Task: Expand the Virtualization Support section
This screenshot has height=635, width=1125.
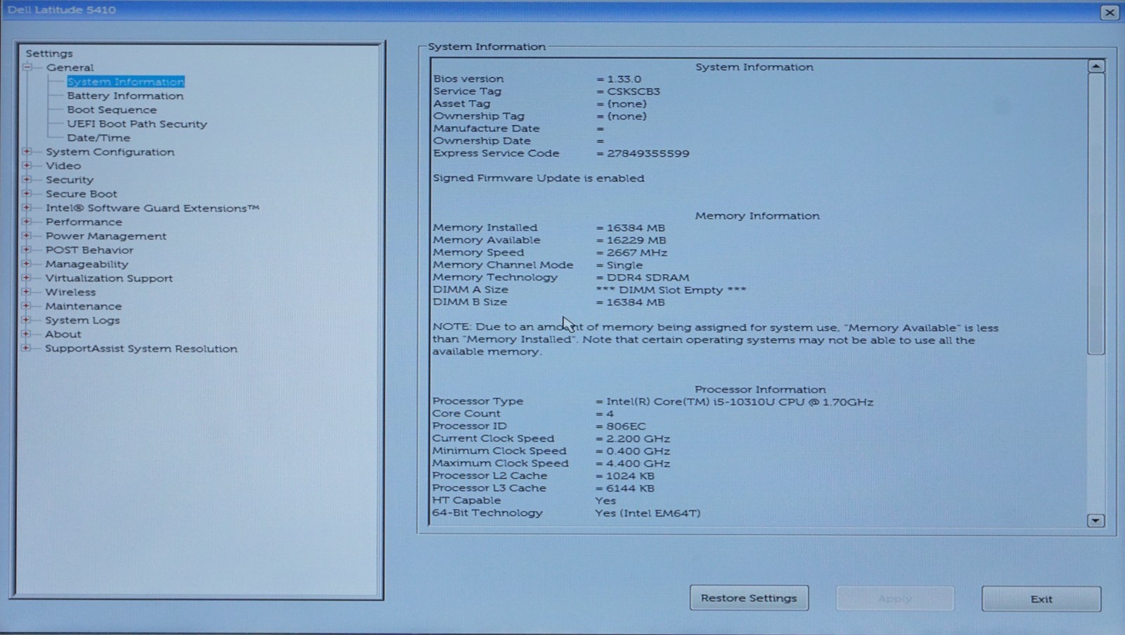Action: click(x=27, y=278)
